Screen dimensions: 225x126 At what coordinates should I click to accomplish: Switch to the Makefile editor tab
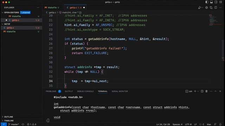coord(52,8)
